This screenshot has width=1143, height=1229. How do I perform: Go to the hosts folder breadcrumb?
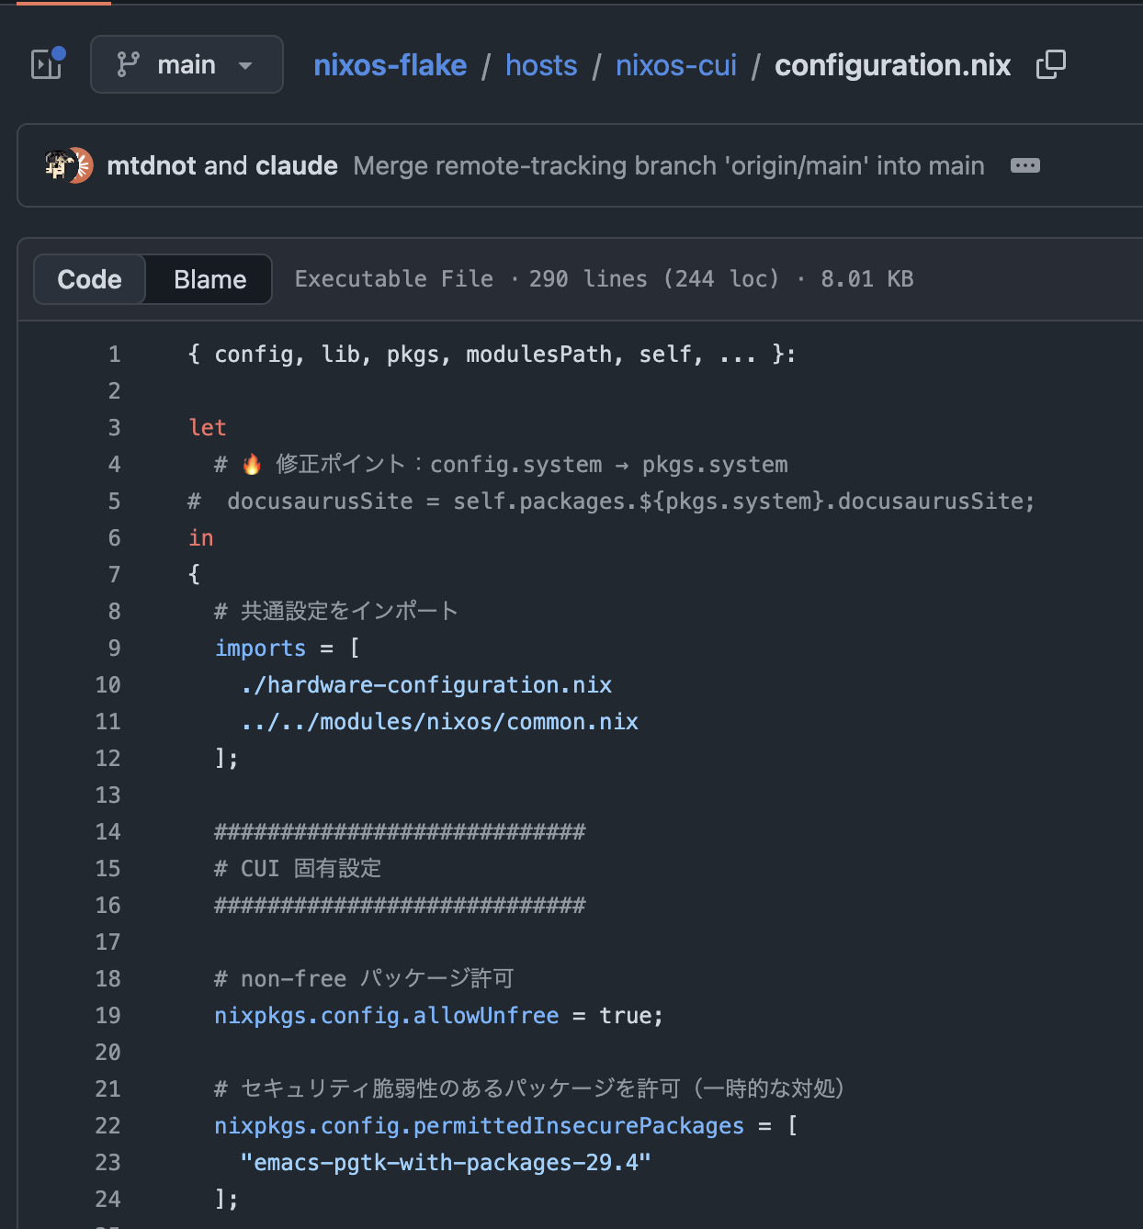click(x=541, y=65)
